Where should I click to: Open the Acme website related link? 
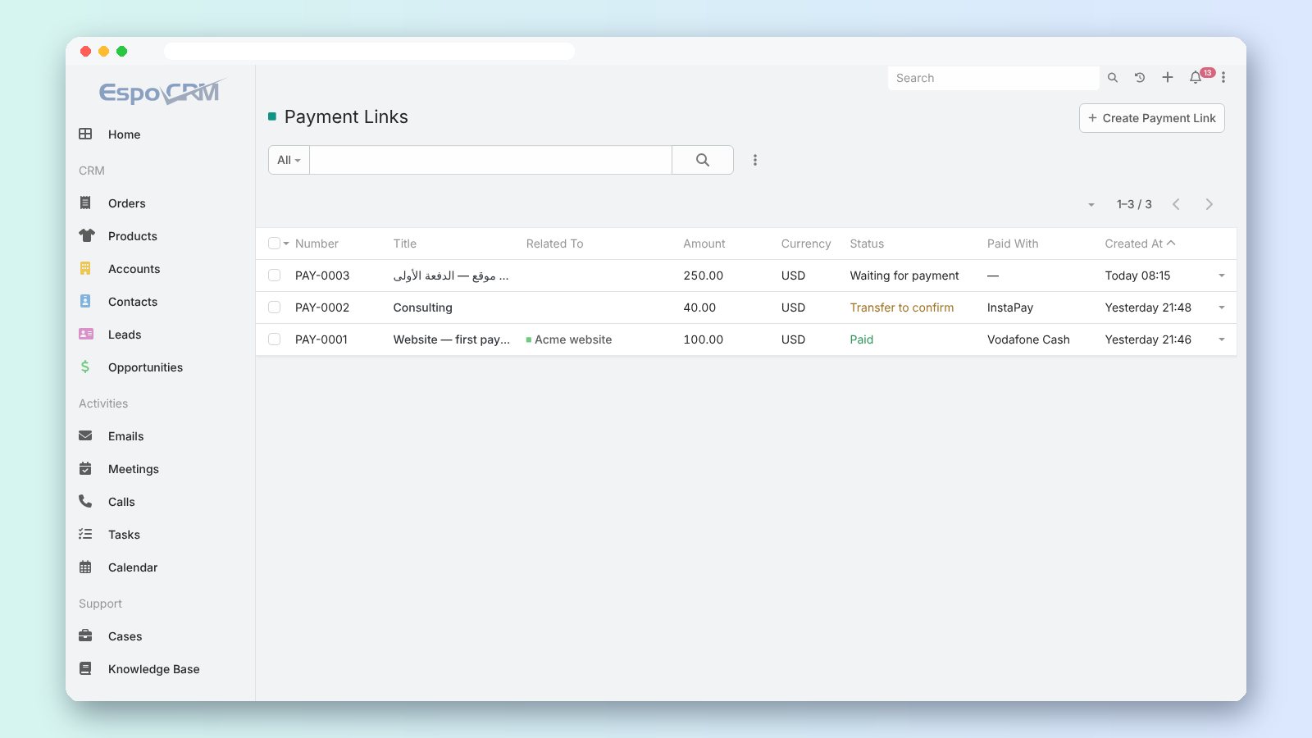573,339
